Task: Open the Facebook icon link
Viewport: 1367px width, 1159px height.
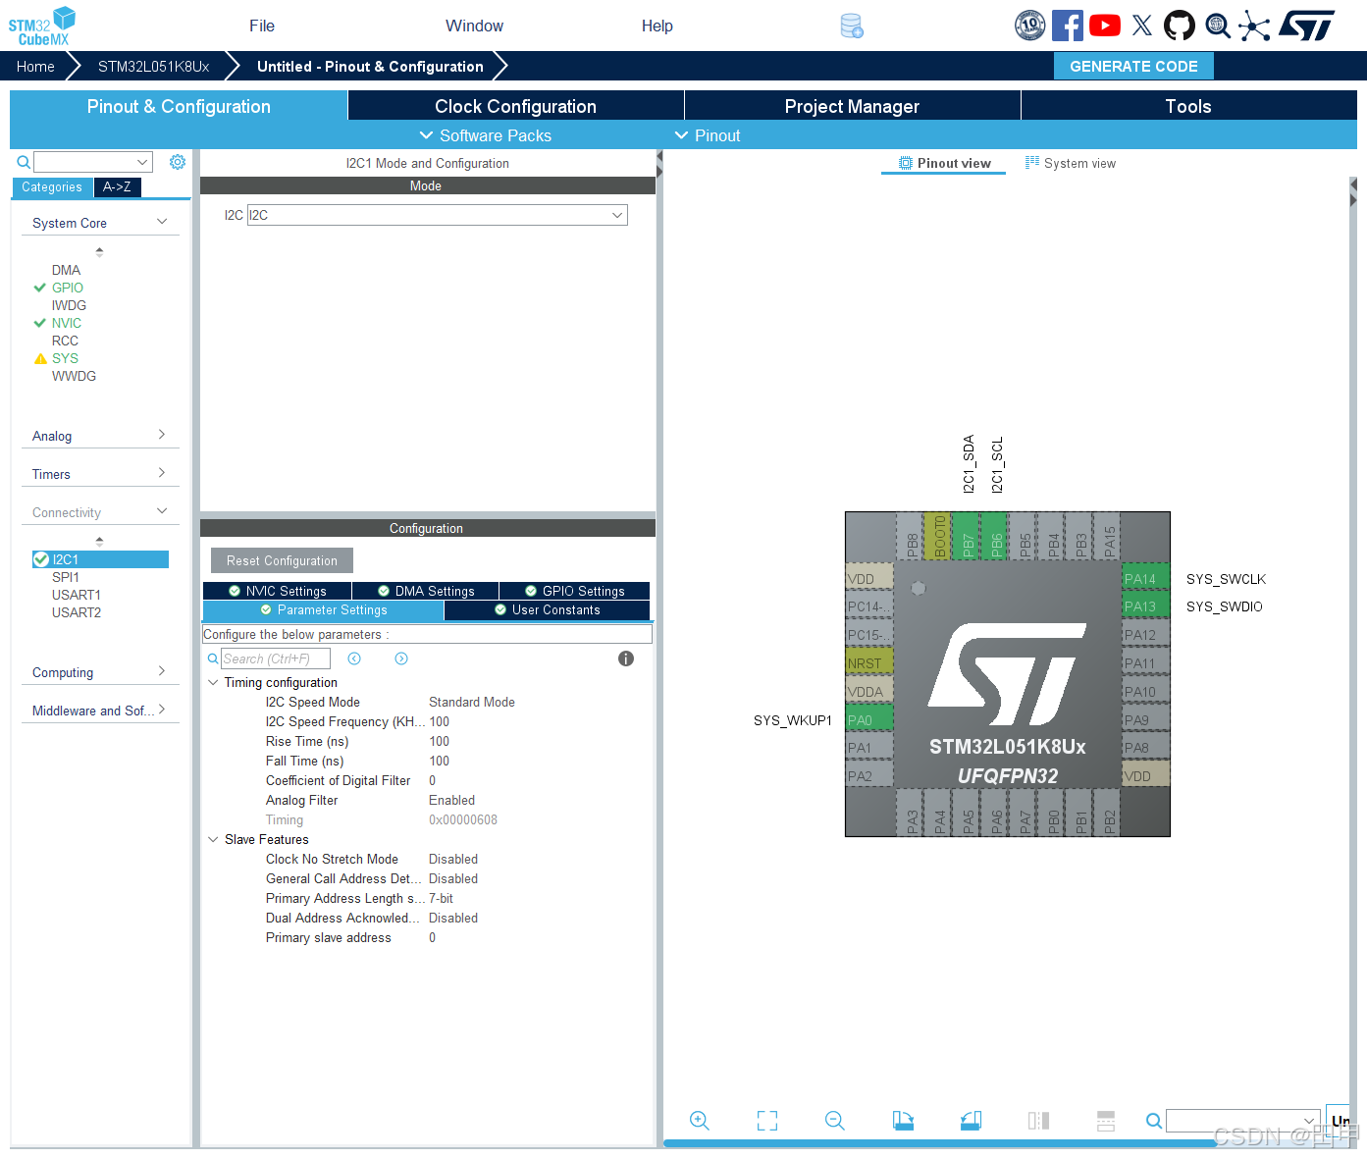Action: [1068, 26]
